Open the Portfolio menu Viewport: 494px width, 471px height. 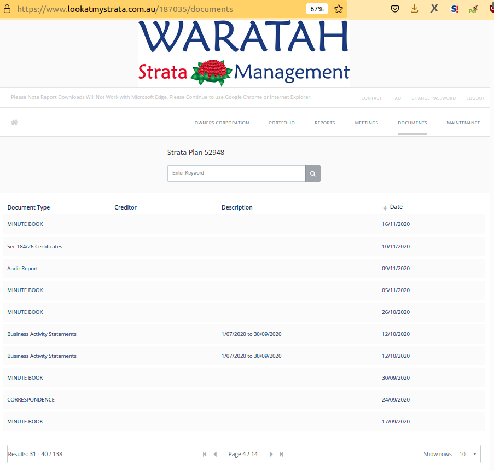282,123
